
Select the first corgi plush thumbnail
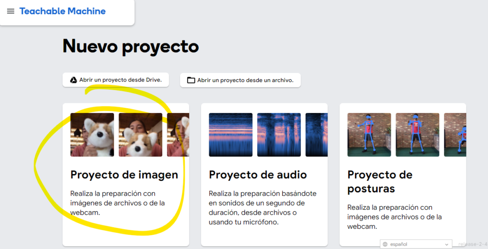click(x=92, y=135)
